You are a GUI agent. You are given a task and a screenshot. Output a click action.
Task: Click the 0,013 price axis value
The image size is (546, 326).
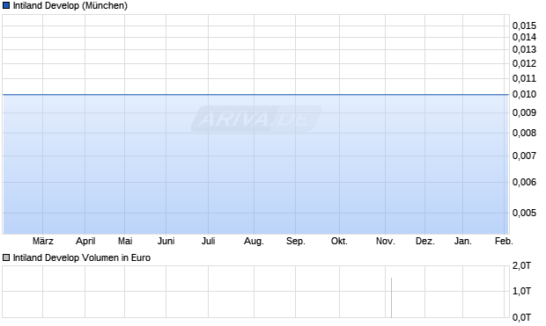pyautogui.click(x=524, y=49)
